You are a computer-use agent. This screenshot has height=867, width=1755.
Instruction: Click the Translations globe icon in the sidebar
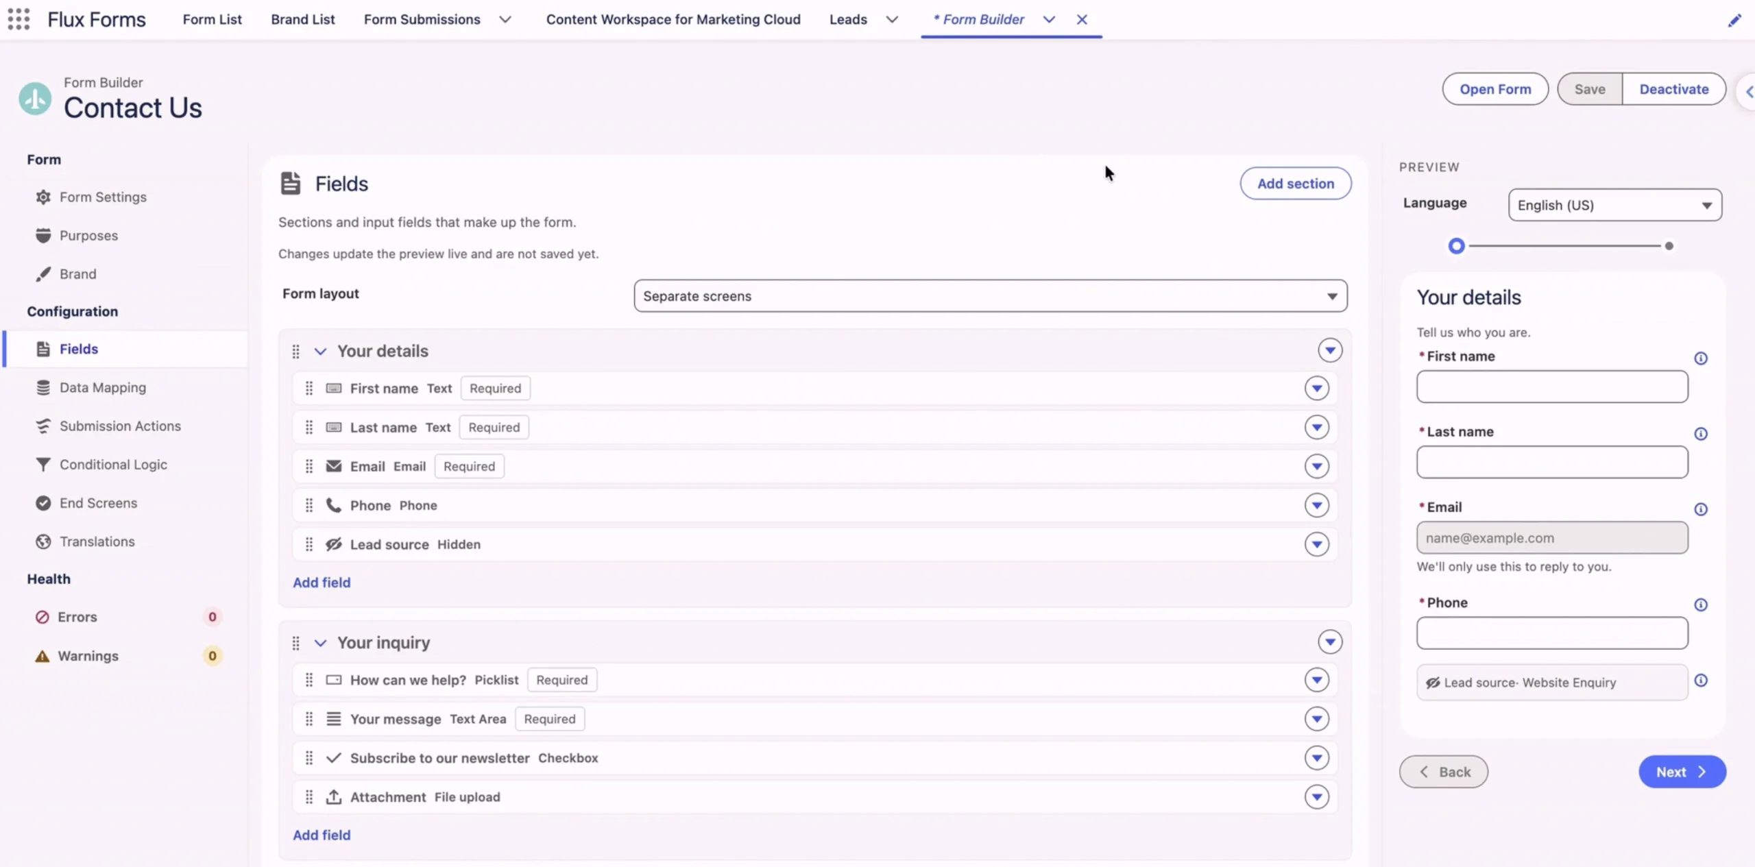tap(43, 541)
